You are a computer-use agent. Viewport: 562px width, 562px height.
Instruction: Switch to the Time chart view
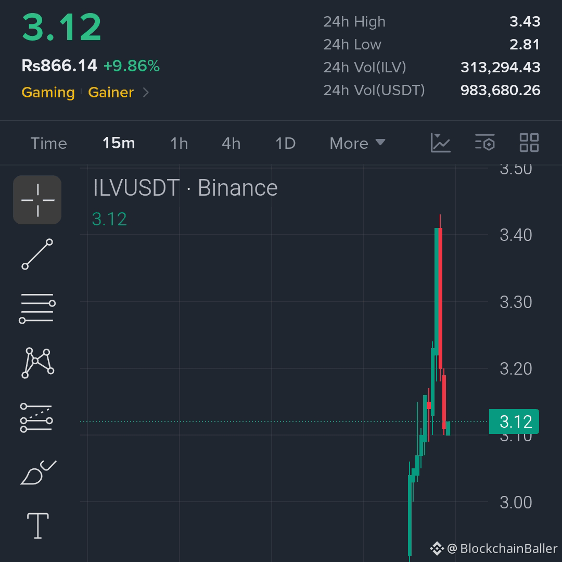(49, 144)
